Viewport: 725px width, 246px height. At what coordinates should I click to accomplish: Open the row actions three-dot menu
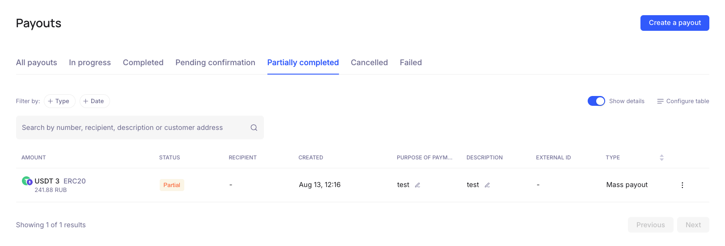pyautogui.click(x=682, y=185)
